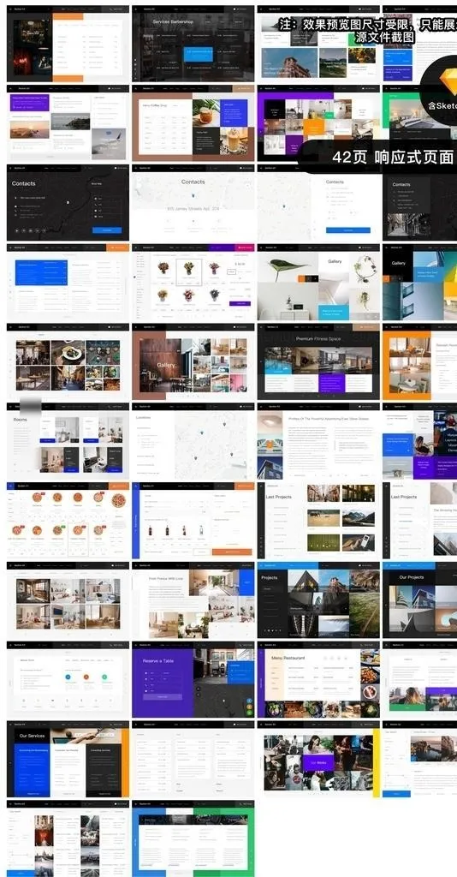The height and width of the screenshot is (877, 457).
Task: Click the purple Our Works tile
Action: tap(318, 761)
